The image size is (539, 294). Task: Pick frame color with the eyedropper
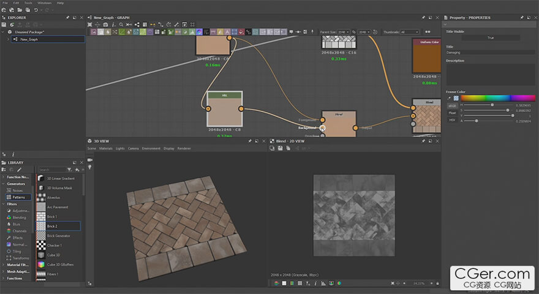(x=449, y=97)
